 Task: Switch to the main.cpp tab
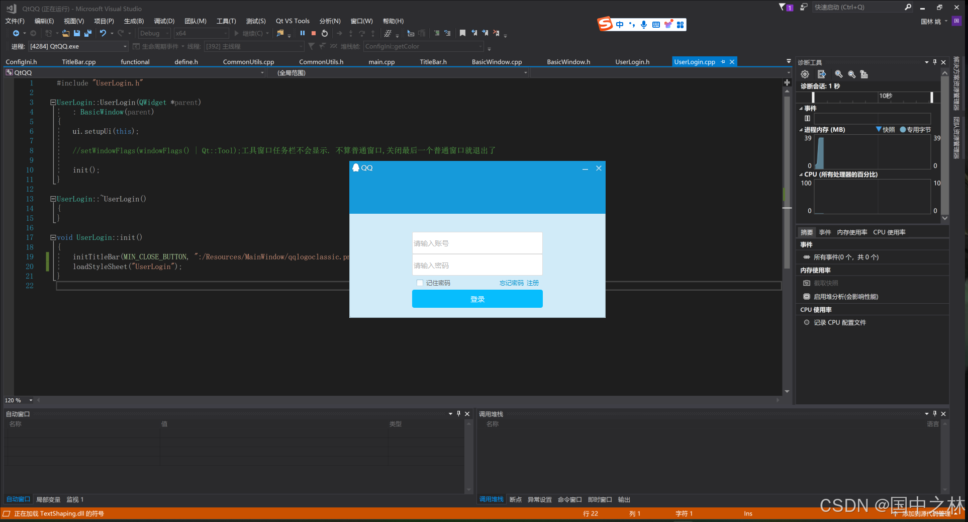381,62
